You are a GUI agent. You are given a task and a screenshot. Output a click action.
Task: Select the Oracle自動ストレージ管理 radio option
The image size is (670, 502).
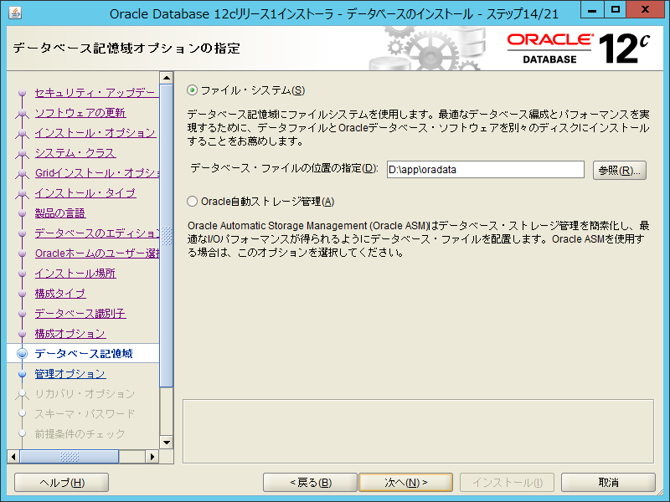(x=193, y=201)
